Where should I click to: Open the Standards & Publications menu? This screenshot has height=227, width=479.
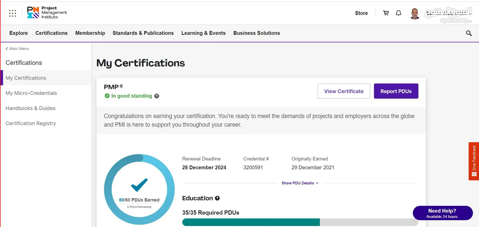point(143,33)
